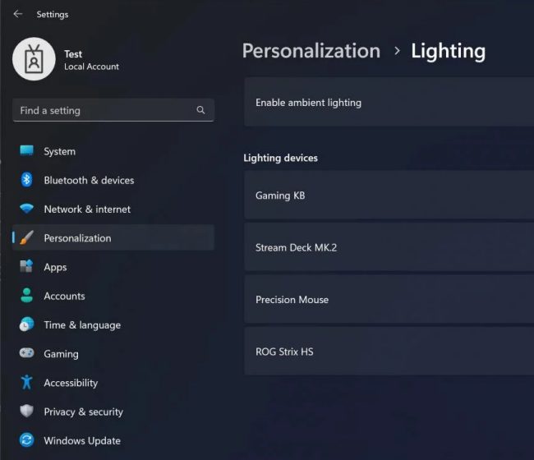Select Precision Mouse lighting device
534x460 pixels.
pos(389,299)
